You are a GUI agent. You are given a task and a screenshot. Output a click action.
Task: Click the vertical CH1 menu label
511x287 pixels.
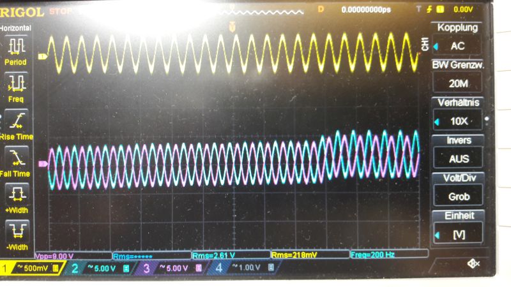(425, 44)
